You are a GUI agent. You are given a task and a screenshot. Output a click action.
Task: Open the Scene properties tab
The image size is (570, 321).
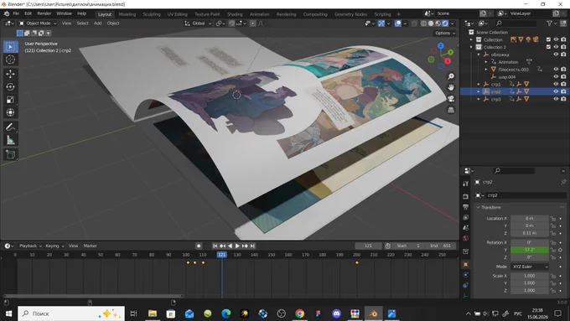pos(466,228)
